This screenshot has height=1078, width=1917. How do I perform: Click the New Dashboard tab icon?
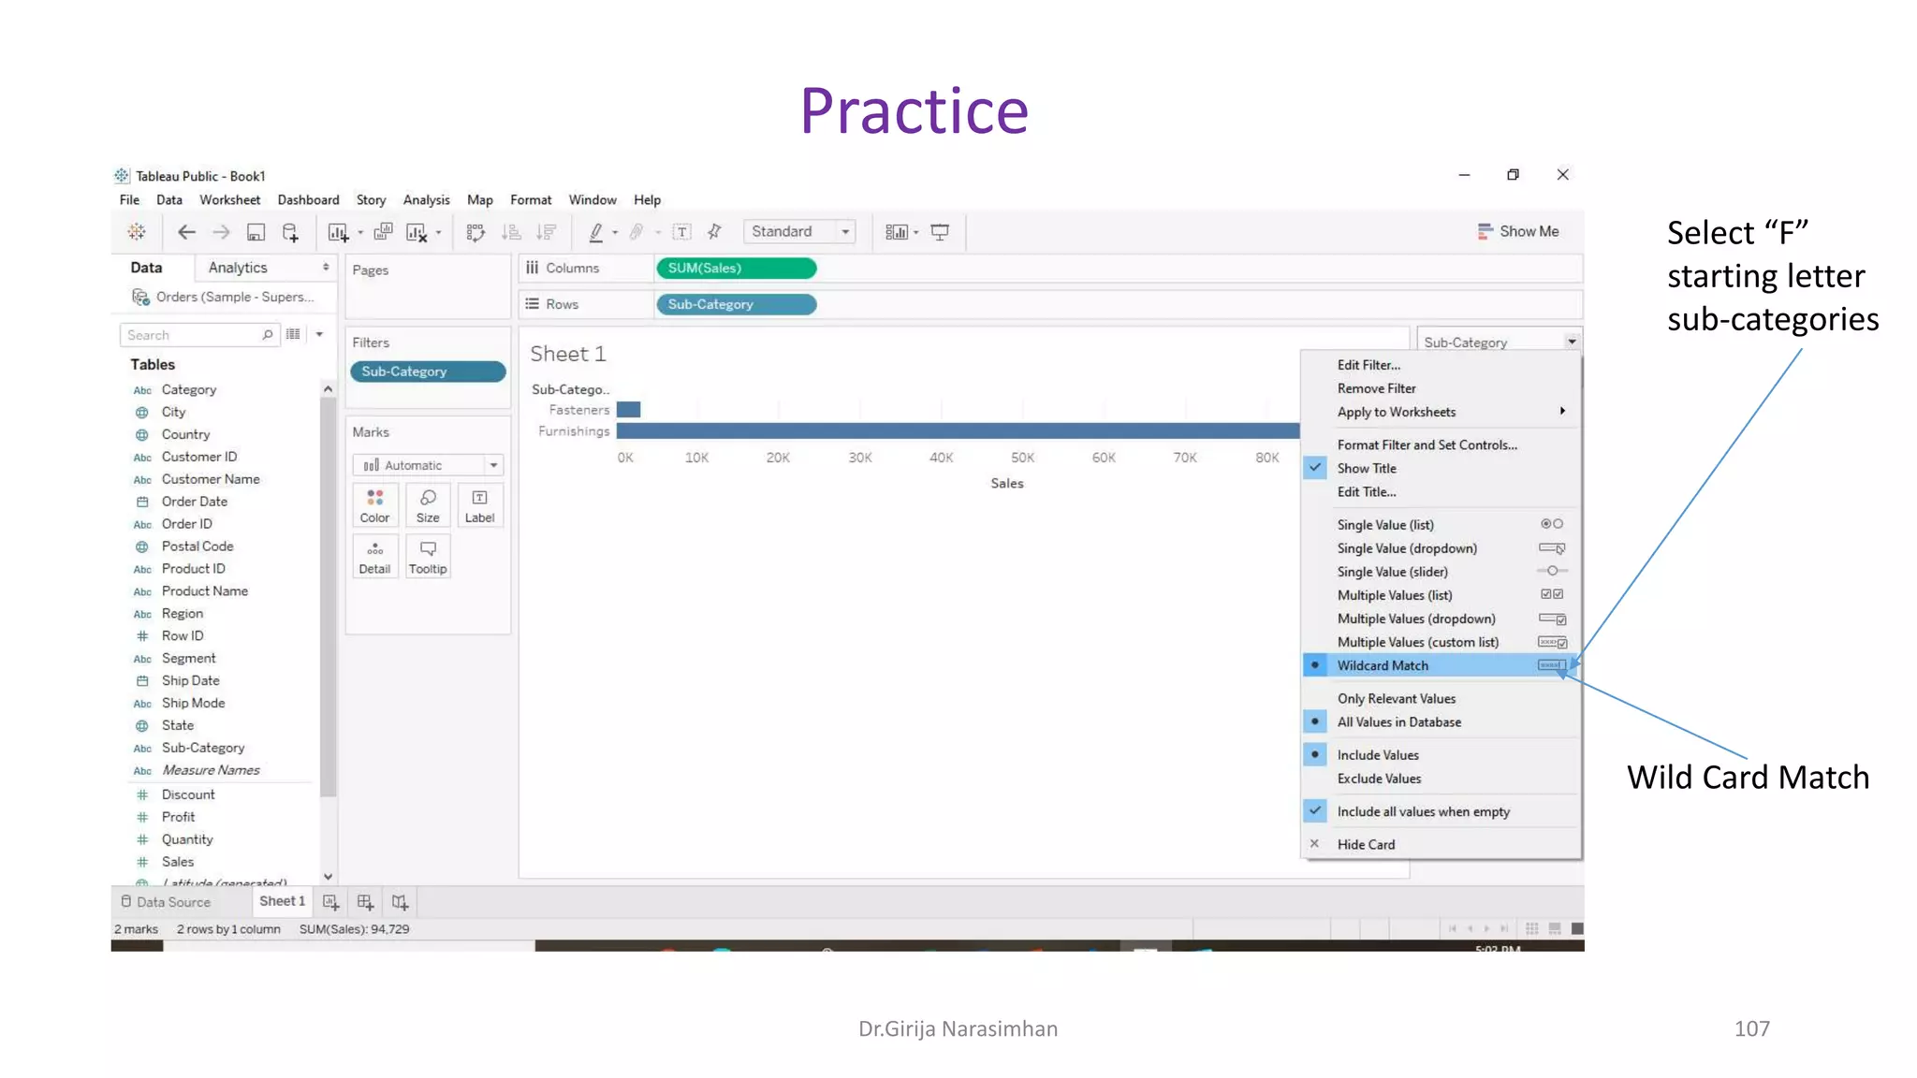pos(365,902)
